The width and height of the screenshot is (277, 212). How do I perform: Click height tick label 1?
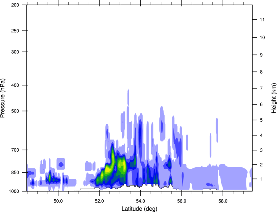point(261,179)
